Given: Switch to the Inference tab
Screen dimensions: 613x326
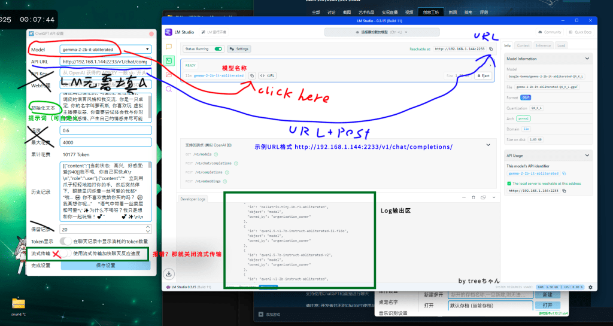Looking at the screenshot, I should tap(543, 45).
